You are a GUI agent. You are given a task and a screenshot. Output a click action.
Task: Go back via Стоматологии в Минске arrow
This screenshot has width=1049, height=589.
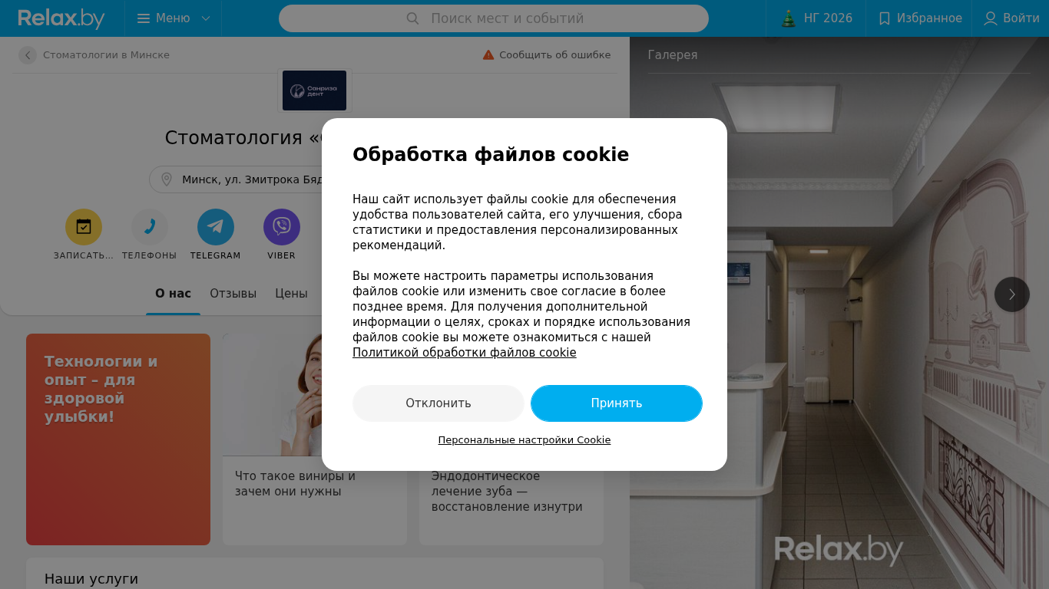point(28,55)
